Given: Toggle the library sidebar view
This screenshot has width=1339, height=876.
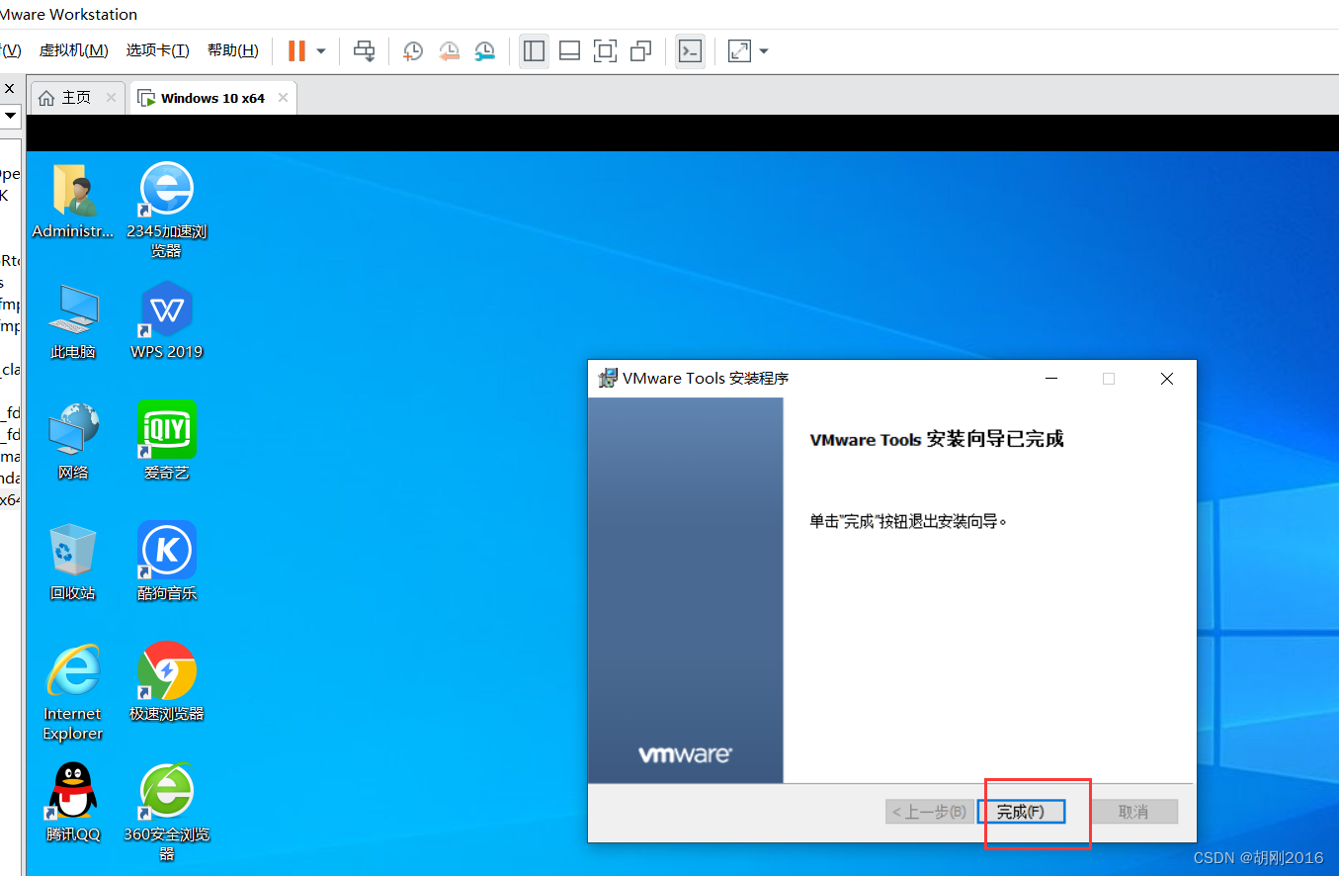Looking at the screenshot, I should [535, 50].
